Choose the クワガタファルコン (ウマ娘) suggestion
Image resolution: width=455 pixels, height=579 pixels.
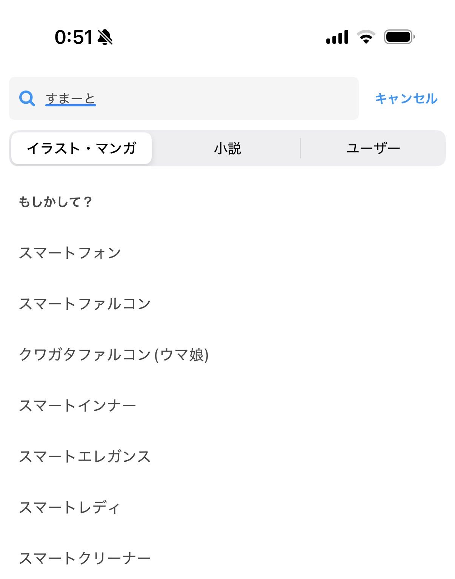114,355
